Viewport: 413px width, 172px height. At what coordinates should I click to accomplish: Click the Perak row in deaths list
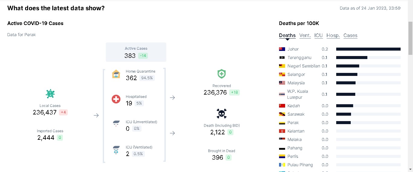[x=340, y=123]
